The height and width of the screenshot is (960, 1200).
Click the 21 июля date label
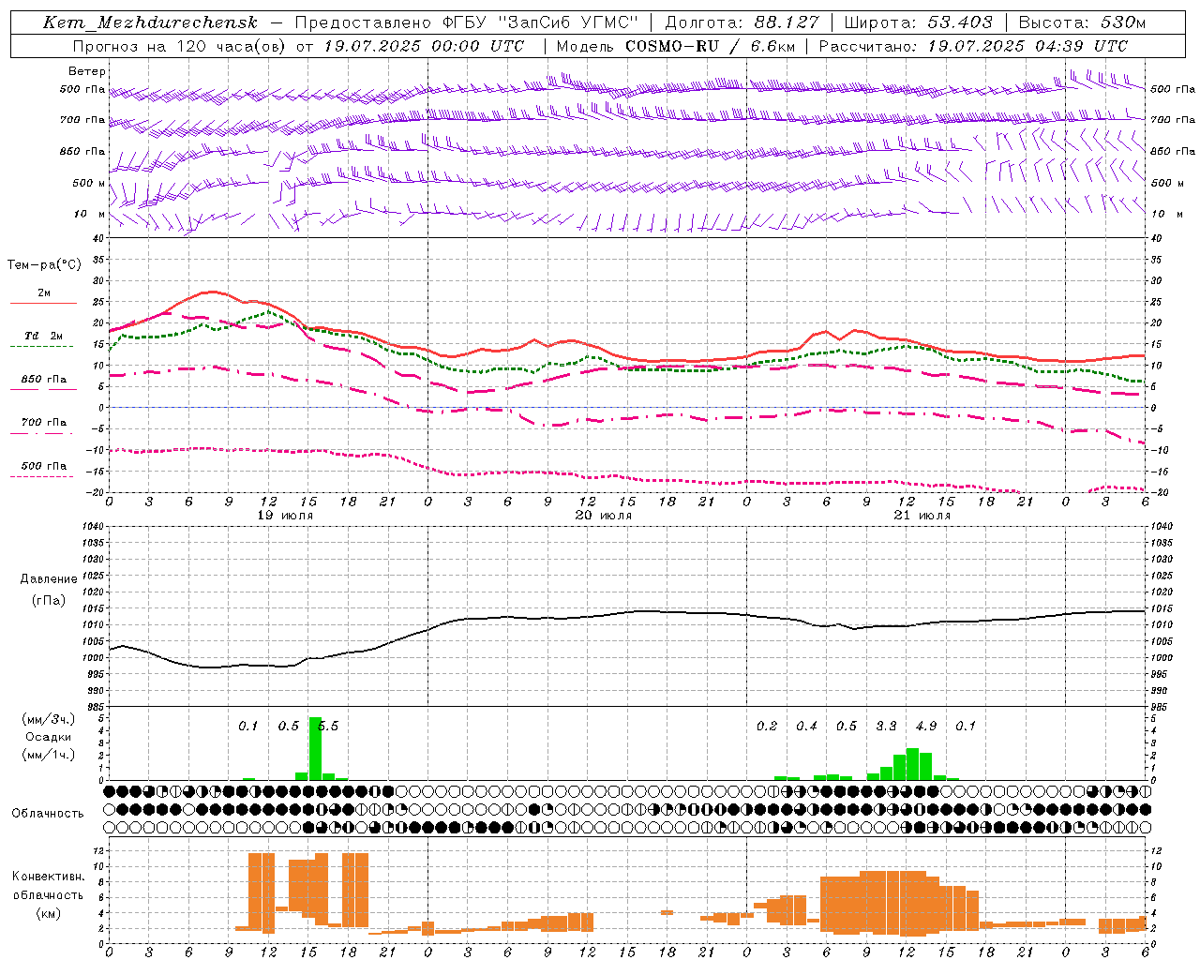(922, 516)
